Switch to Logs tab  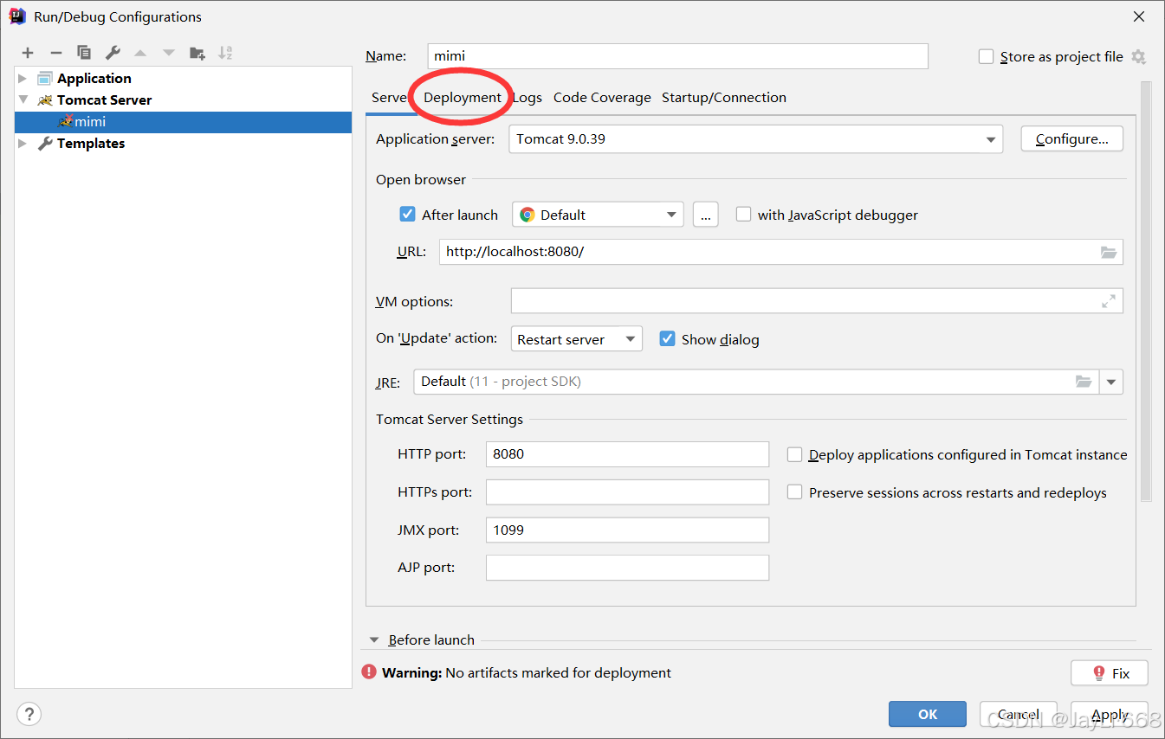point(527,98)
